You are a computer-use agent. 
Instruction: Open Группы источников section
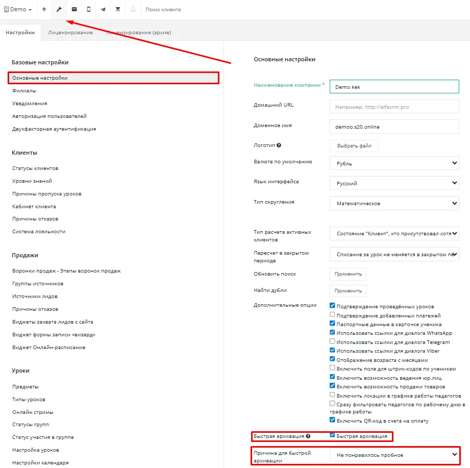(38, 284)
